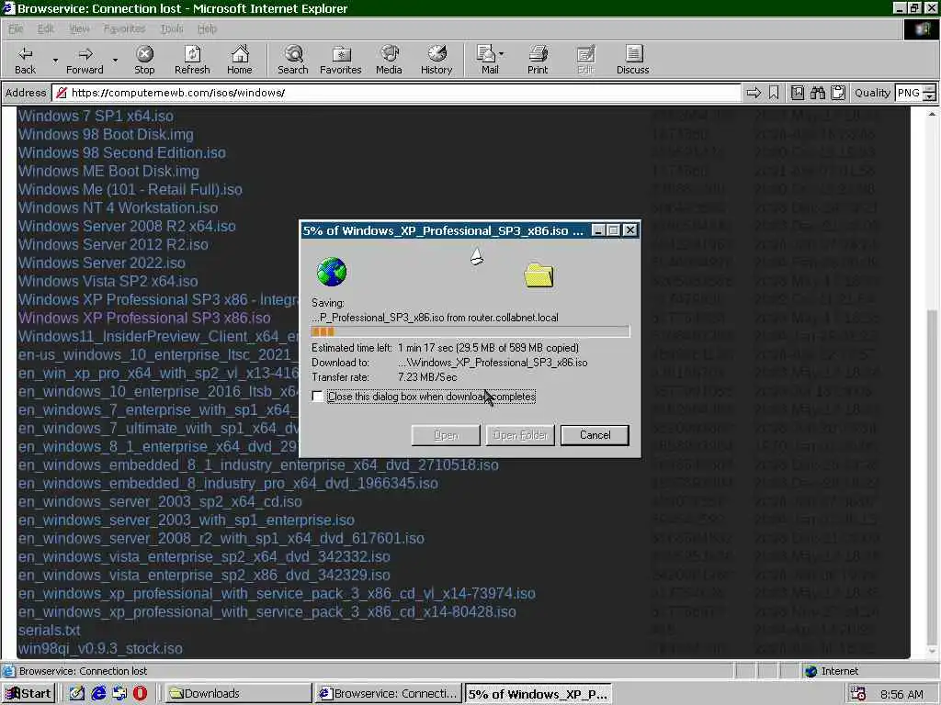The width and height of the screenshot is (941, 705).
Task: Open the Tools menu
Action: point(172,28)
